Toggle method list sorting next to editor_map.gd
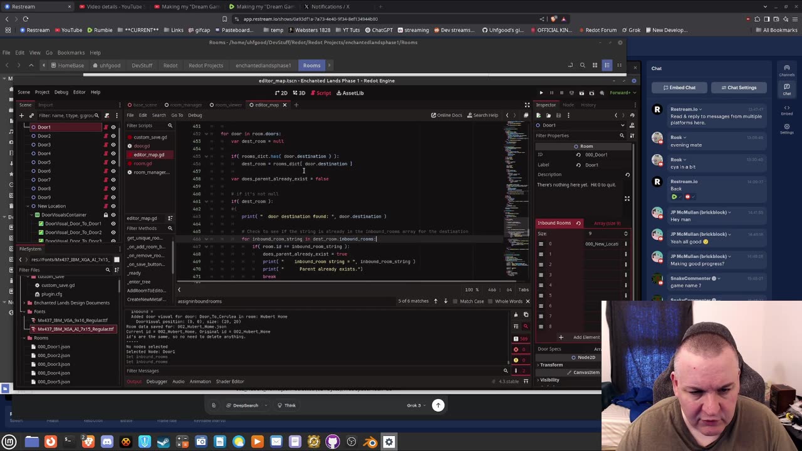The width and height of the screenshot is (802, 451). coord(170,218)
